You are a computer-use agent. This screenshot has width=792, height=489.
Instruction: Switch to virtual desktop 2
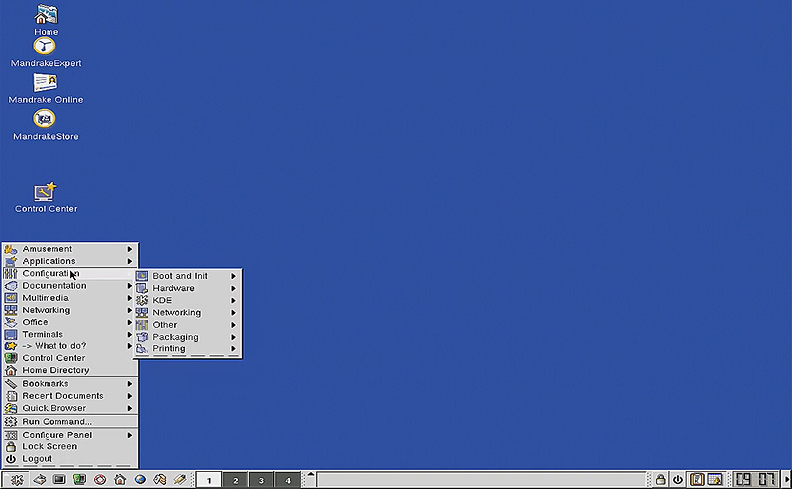(x=235, y=480)
